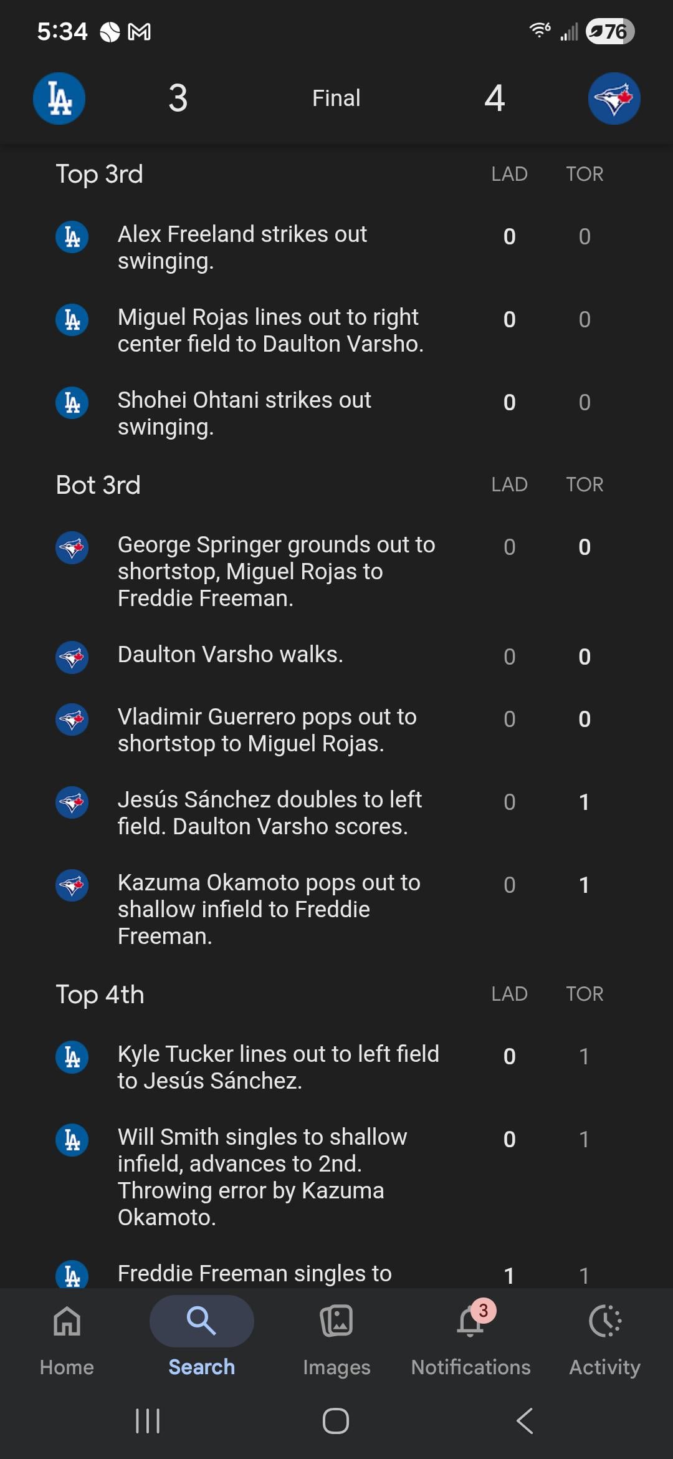Open Notifications bell with badge
This screenshot has height=1459, width=673.
pyautogui.click(x=471, y=1321)
